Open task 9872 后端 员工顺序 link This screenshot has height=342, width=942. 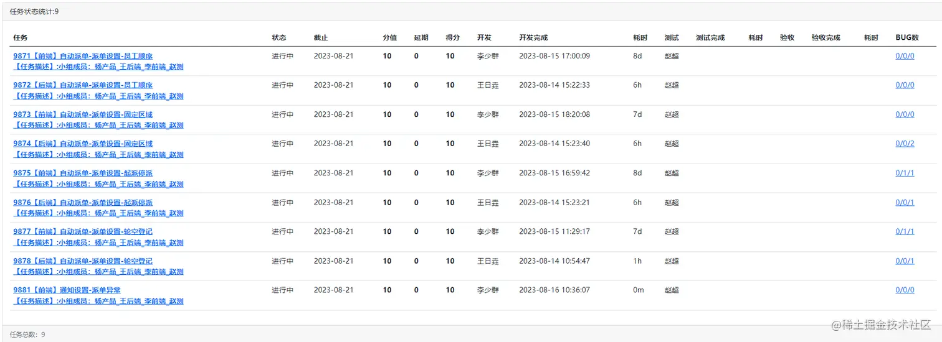point(83,85)
